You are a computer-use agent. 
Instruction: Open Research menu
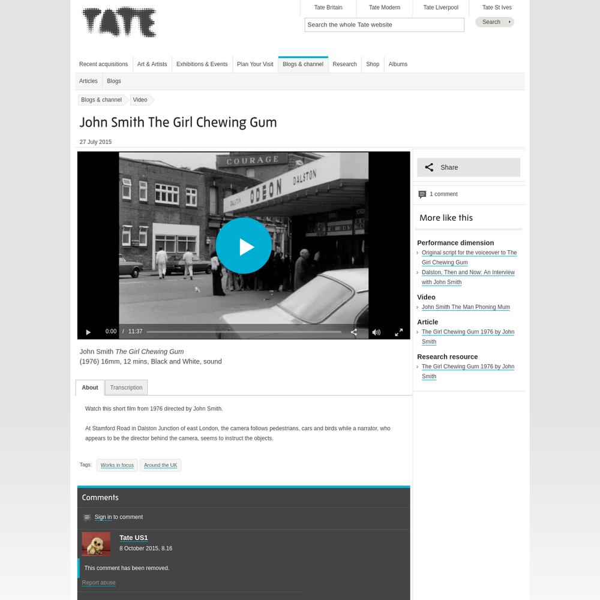pyautogui.click(x=344, y=64)
